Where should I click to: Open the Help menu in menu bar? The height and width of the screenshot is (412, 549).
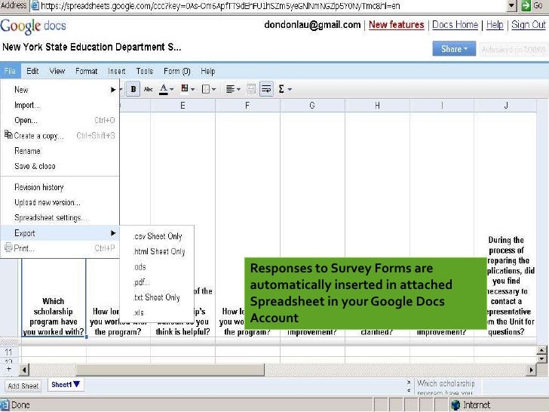[207, 71]
